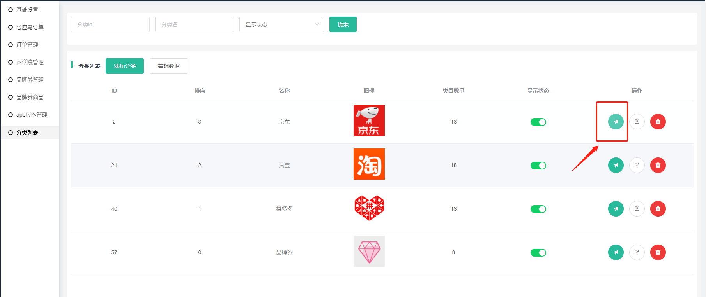Go to 订单管理 in the sidebar
Screen dimensions: 706x297
[x=27, y=45]
